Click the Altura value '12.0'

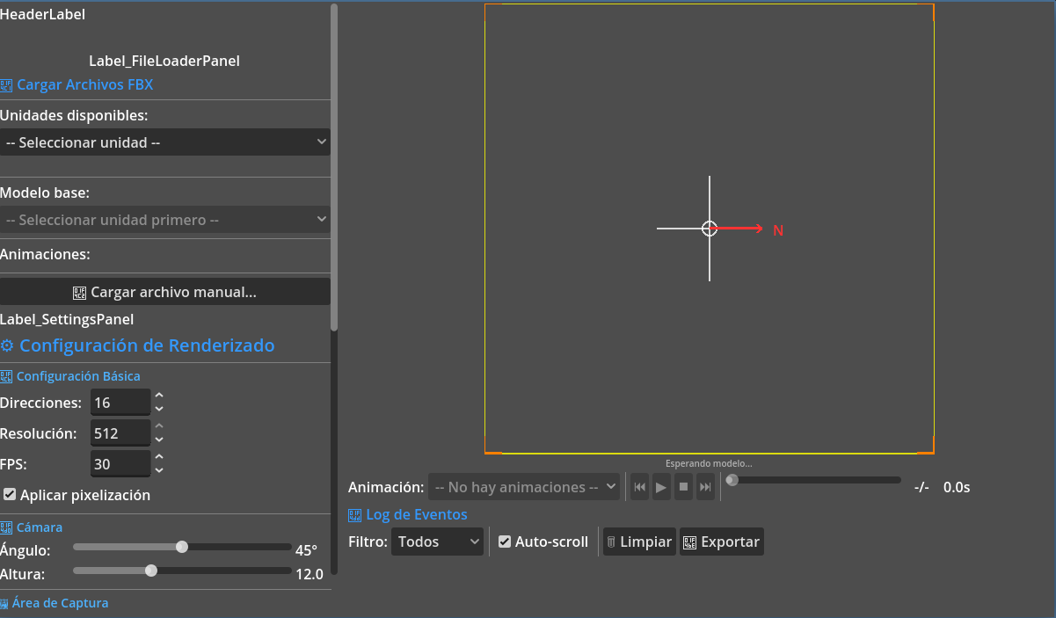310,575
